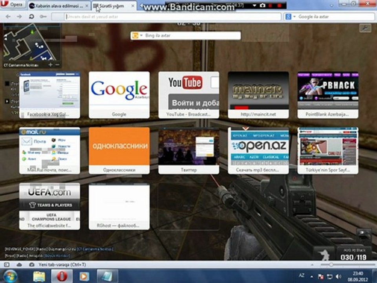Reload the page with the refresh icon
The height and width of the screenshot is (283, 377).
(x=31, y=17)
